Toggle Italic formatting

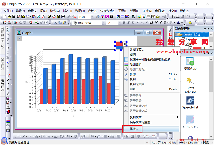tap(129, 23)
